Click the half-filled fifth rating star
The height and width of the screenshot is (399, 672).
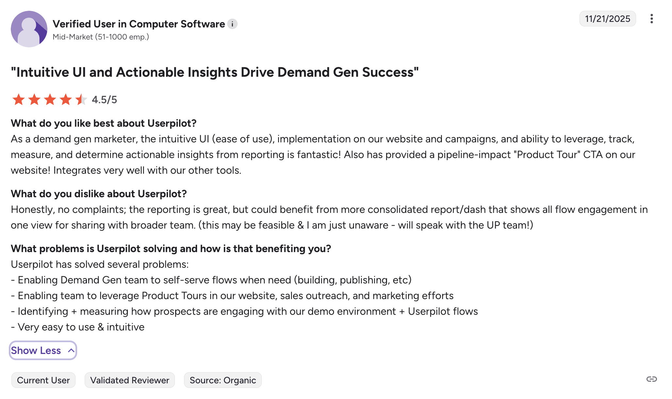point(81,100)
